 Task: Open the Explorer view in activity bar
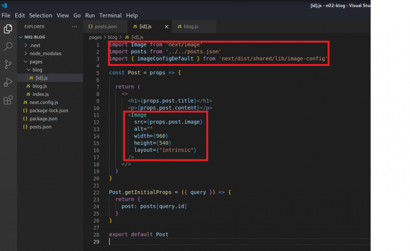tap(8, 29)
